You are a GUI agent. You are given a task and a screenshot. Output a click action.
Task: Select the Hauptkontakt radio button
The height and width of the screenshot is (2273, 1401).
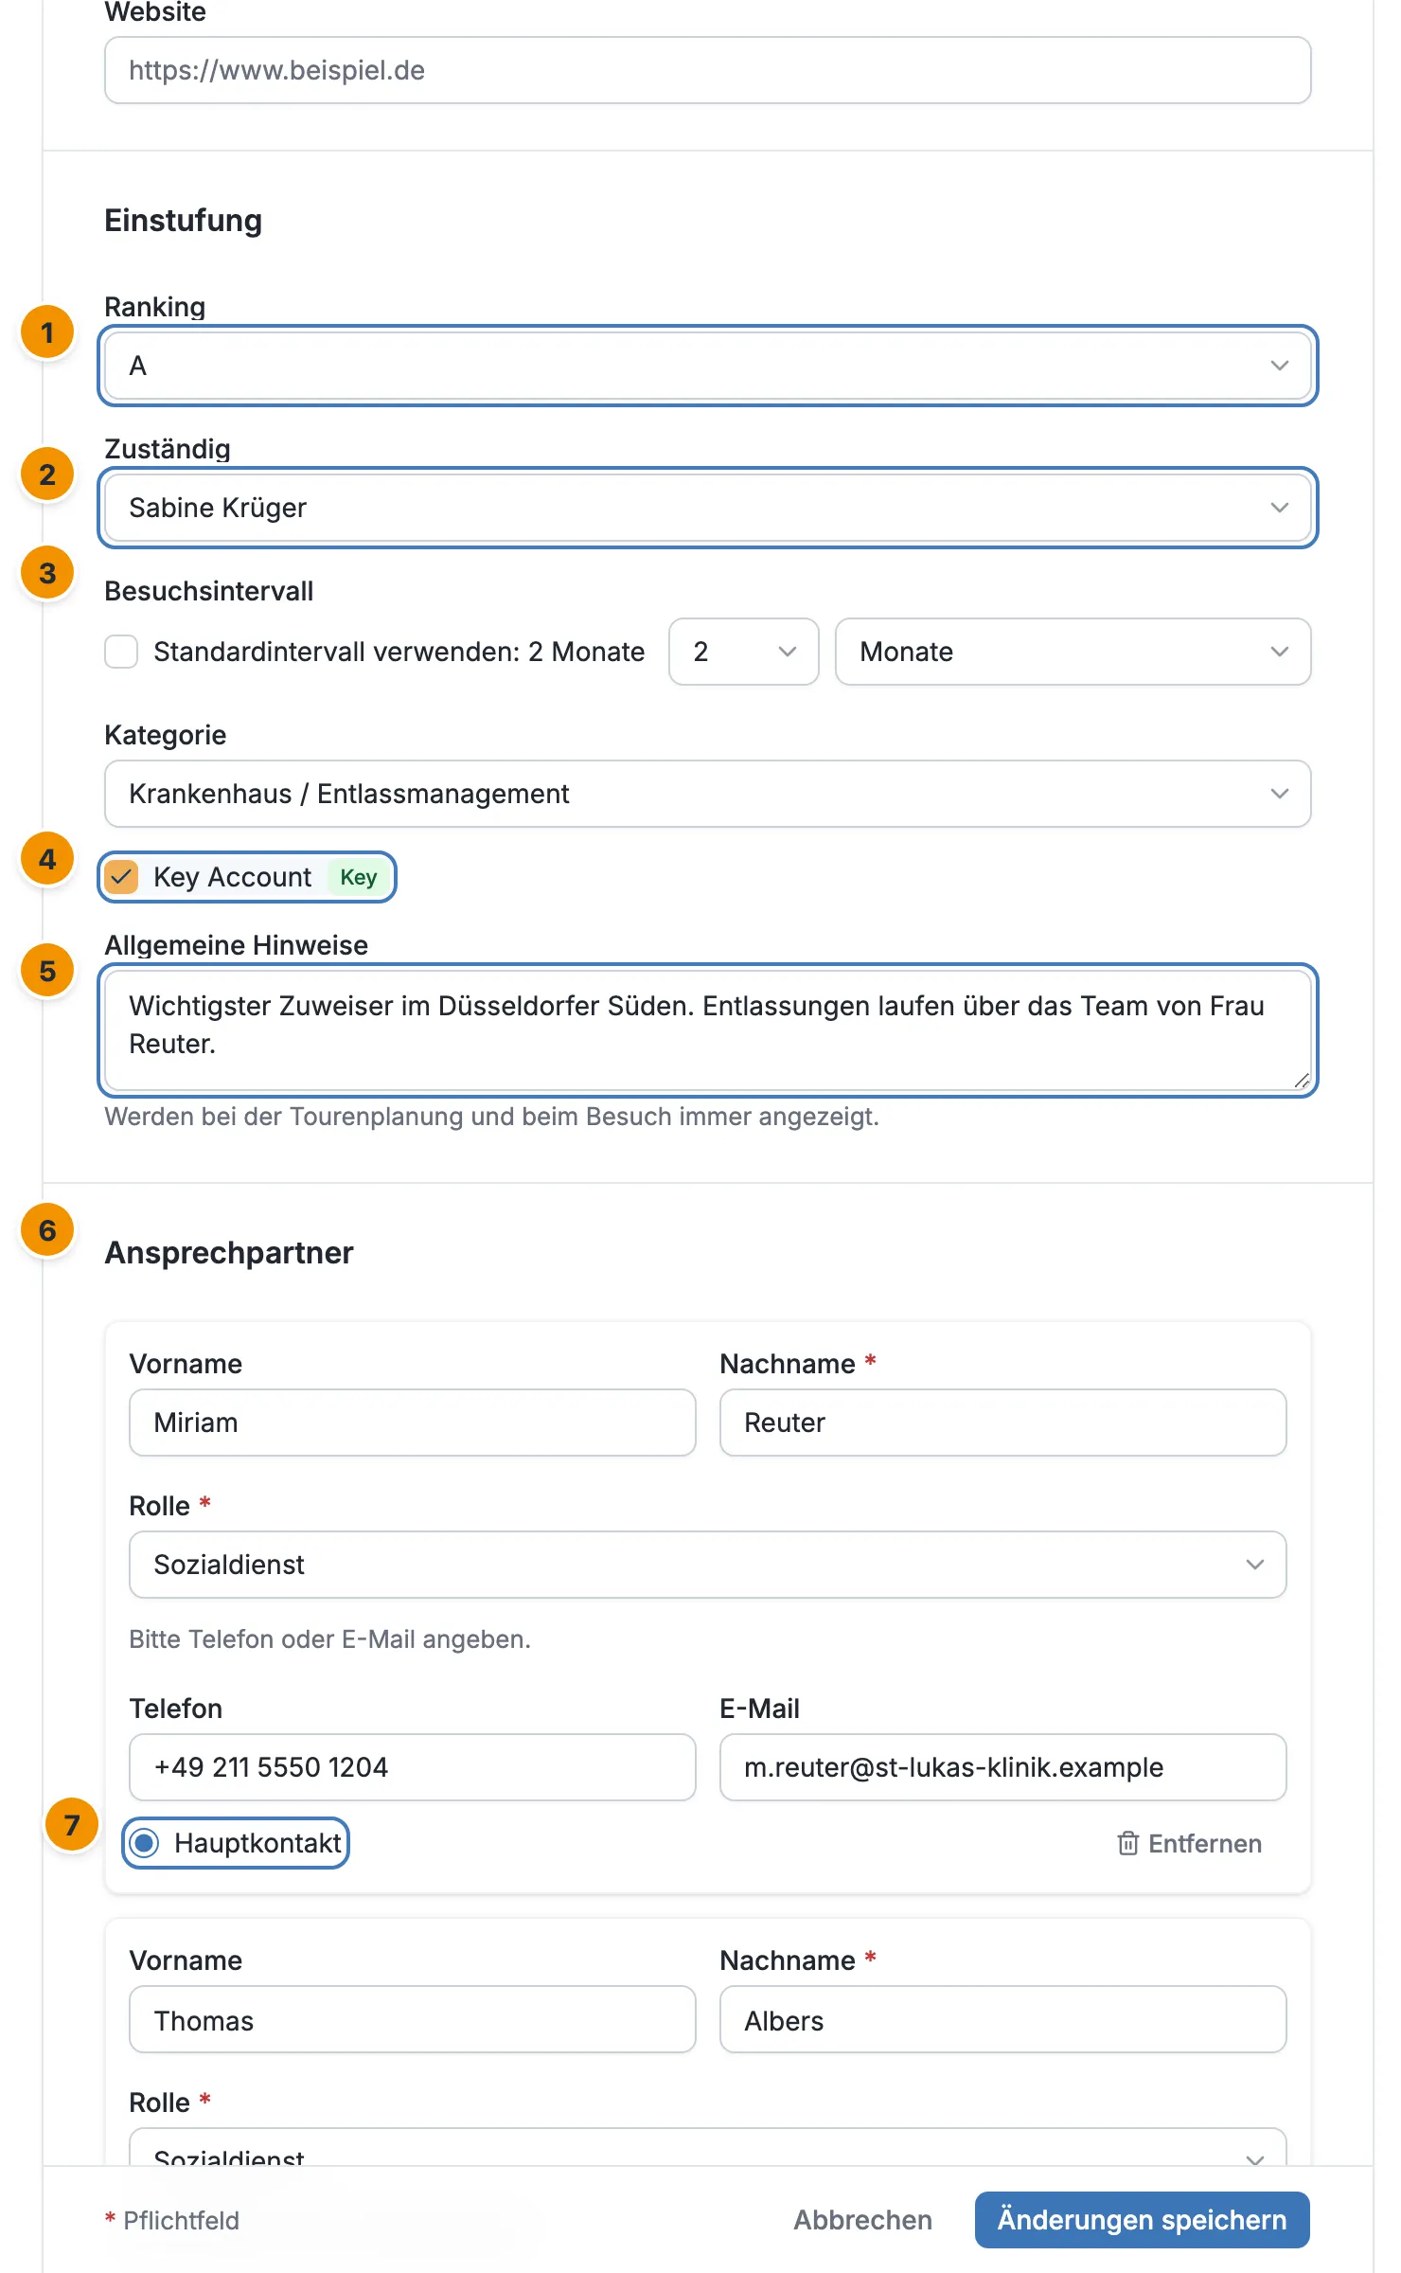[144, 1843]
